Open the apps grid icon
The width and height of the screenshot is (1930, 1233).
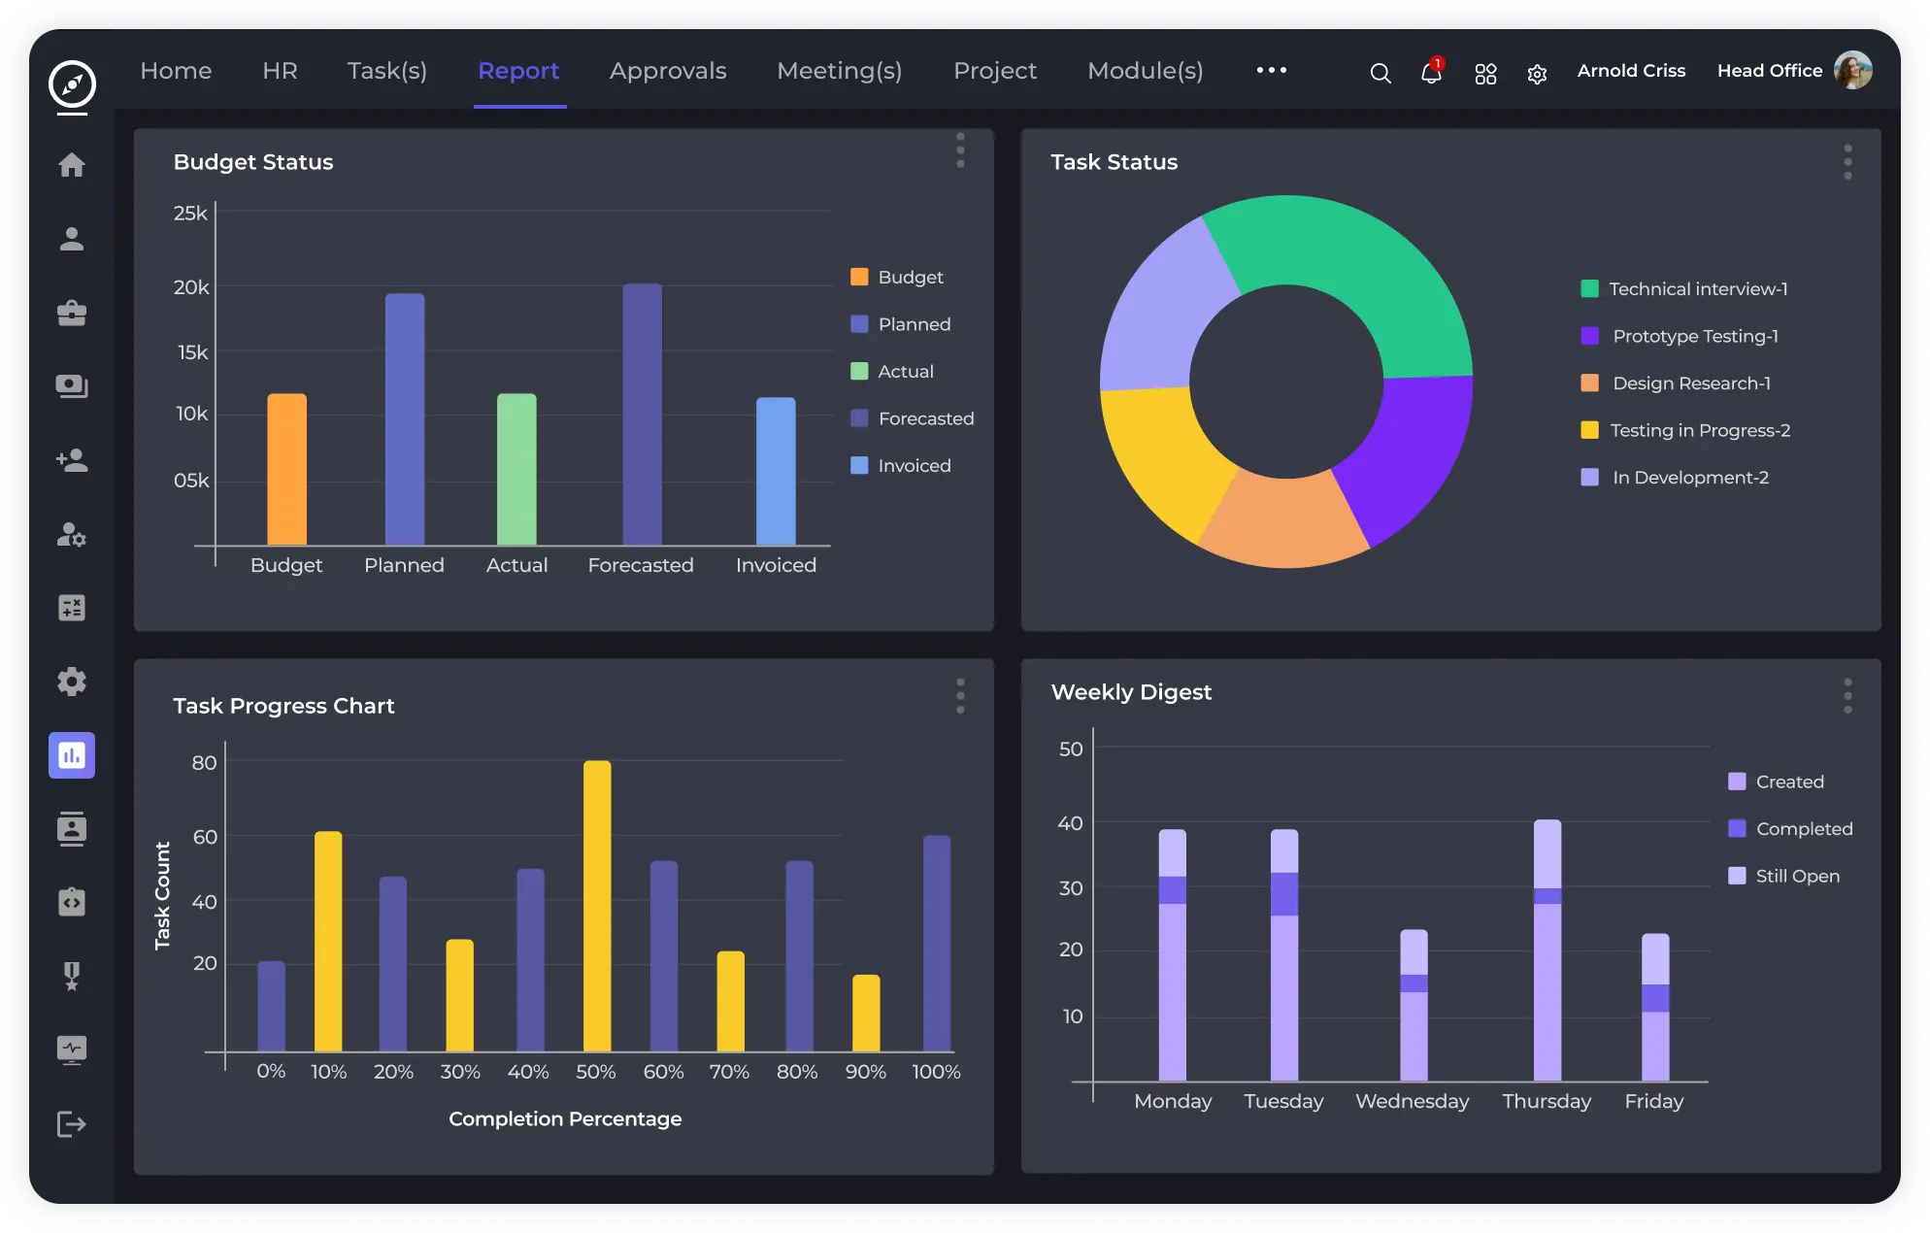(x=1485, y=74)
